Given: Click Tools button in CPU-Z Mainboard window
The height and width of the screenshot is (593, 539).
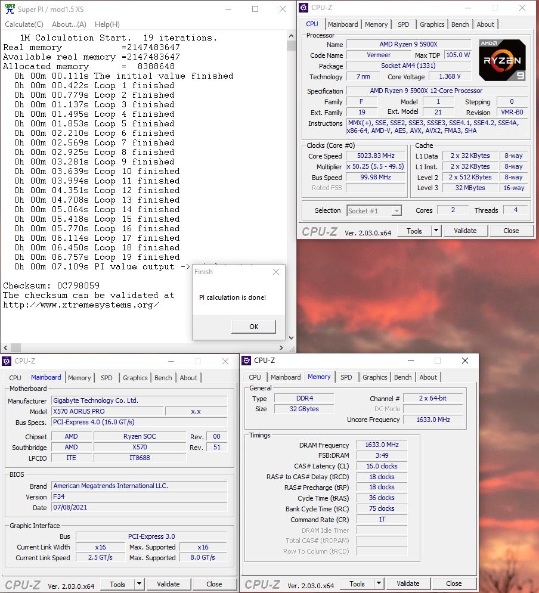Looking at the screenshot, I should tap(117, 584).
